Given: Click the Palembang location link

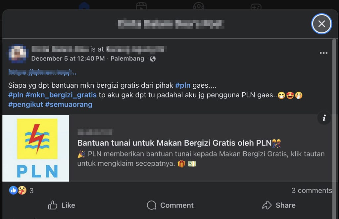Looking at the screenshot, I should pyautogui.click(x=127, y=59).
